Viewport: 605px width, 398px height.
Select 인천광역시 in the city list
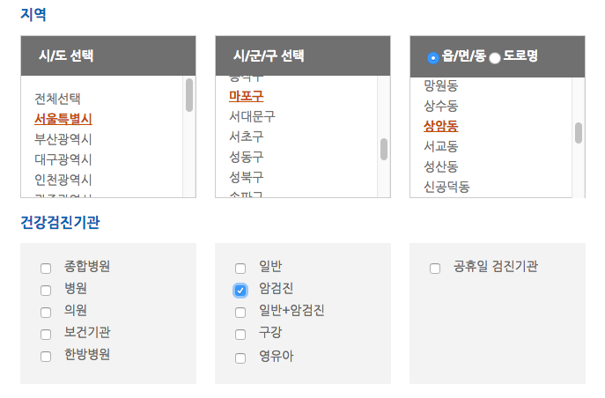coord(63,180)
